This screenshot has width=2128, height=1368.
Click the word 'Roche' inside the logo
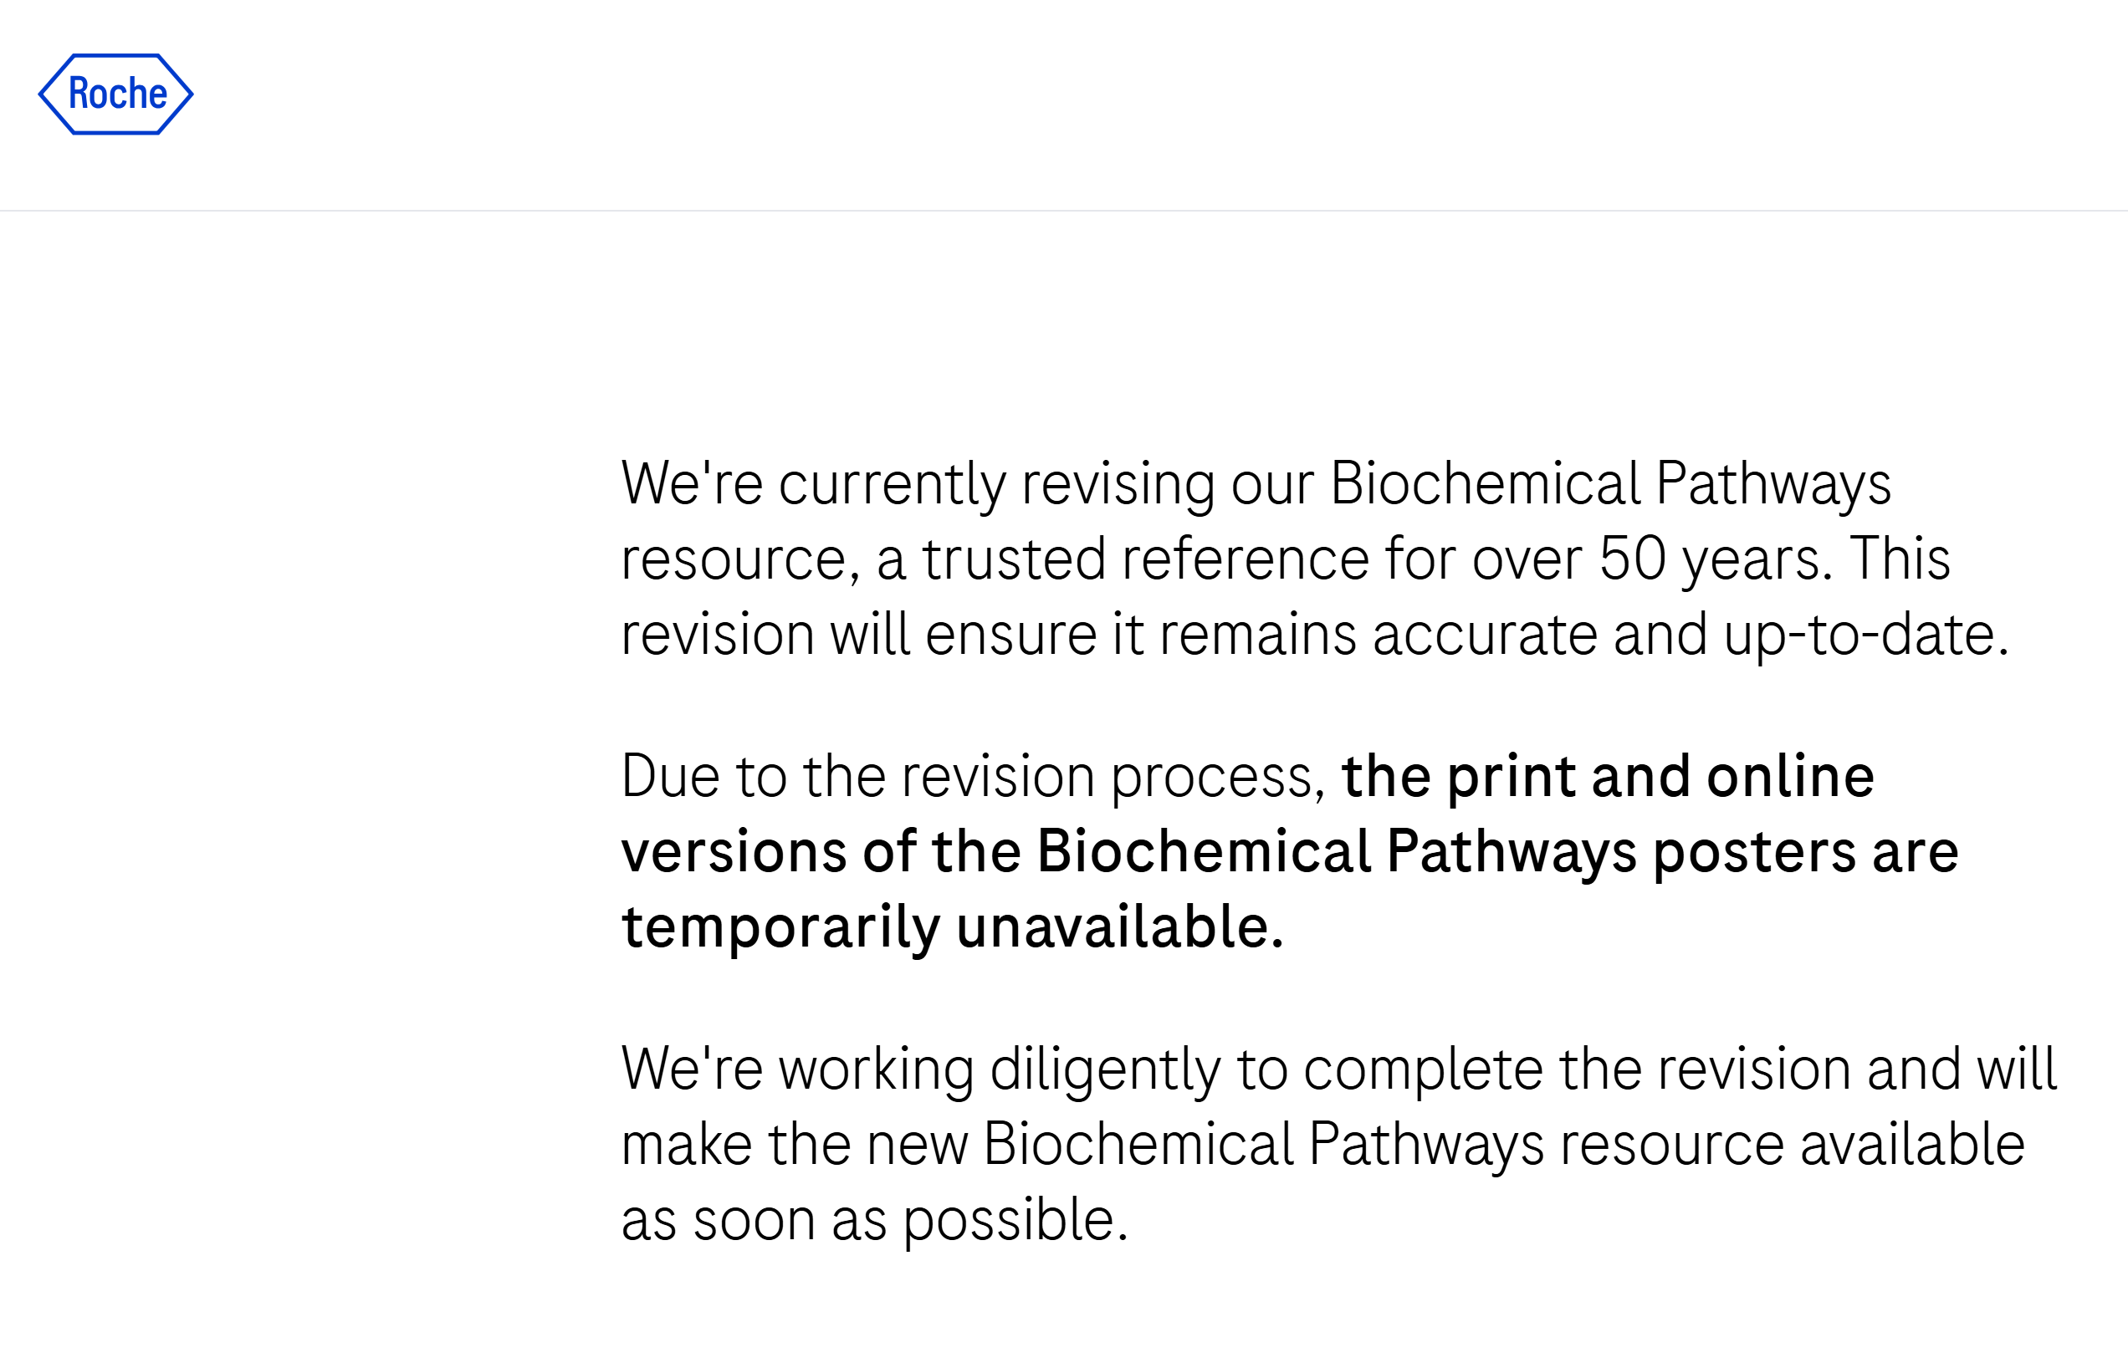117,94
